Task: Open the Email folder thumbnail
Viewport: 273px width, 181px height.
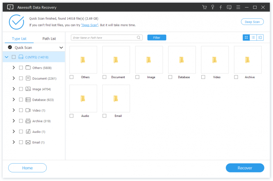Action: (x=116, y=98)
